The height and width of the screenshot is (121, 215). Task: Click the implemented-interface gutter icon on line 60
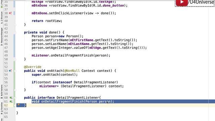click(11, 98)
